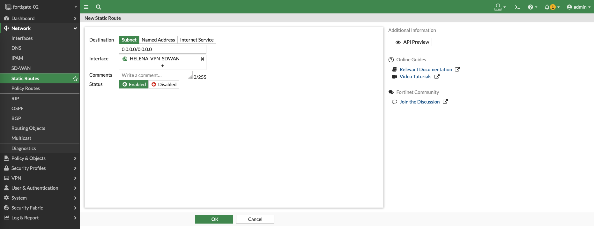Remove HELENA_VPN_SDWAN interface with the X

pos(202,59)
